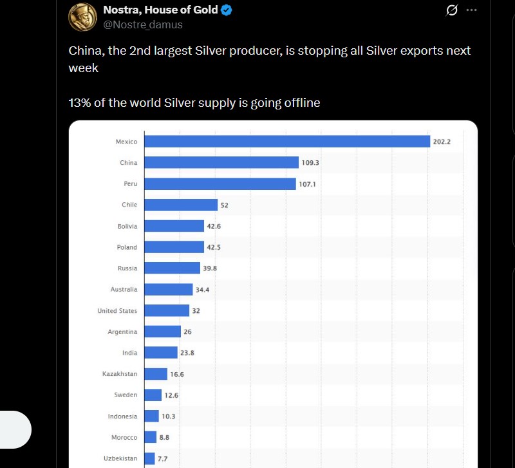
Task: Select the Chile bar showing 52
Action: click(181, 205)
